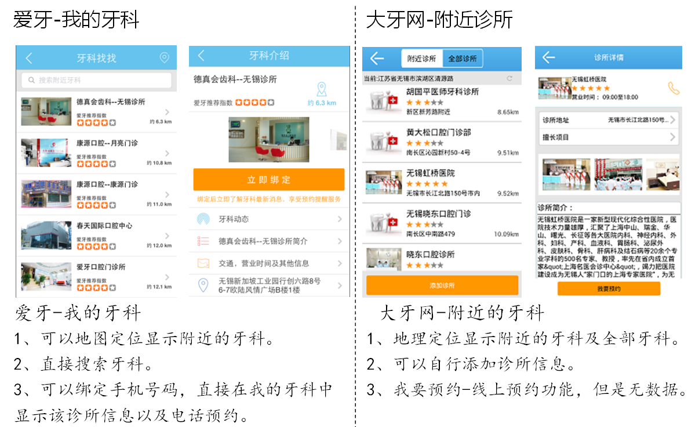Open the chevron on the 擅长项目 row

click(x=673, y=137)
